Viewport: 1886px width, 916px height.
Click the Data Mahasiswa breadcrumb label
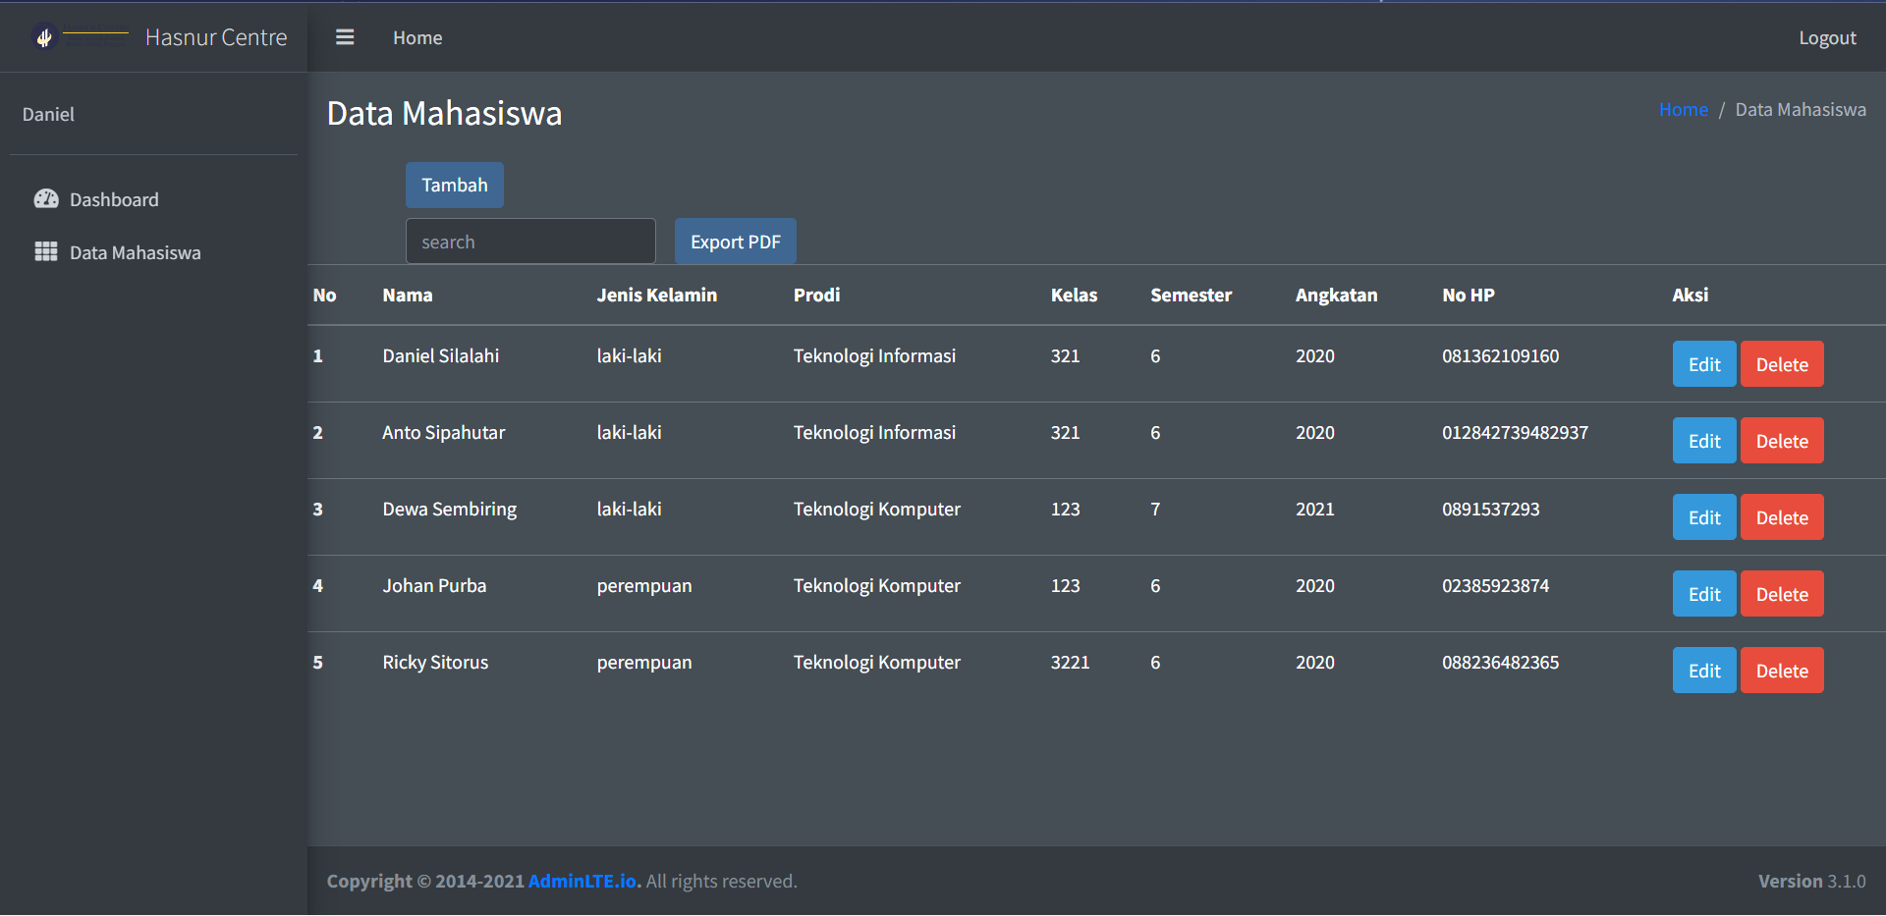[1801, 109]
